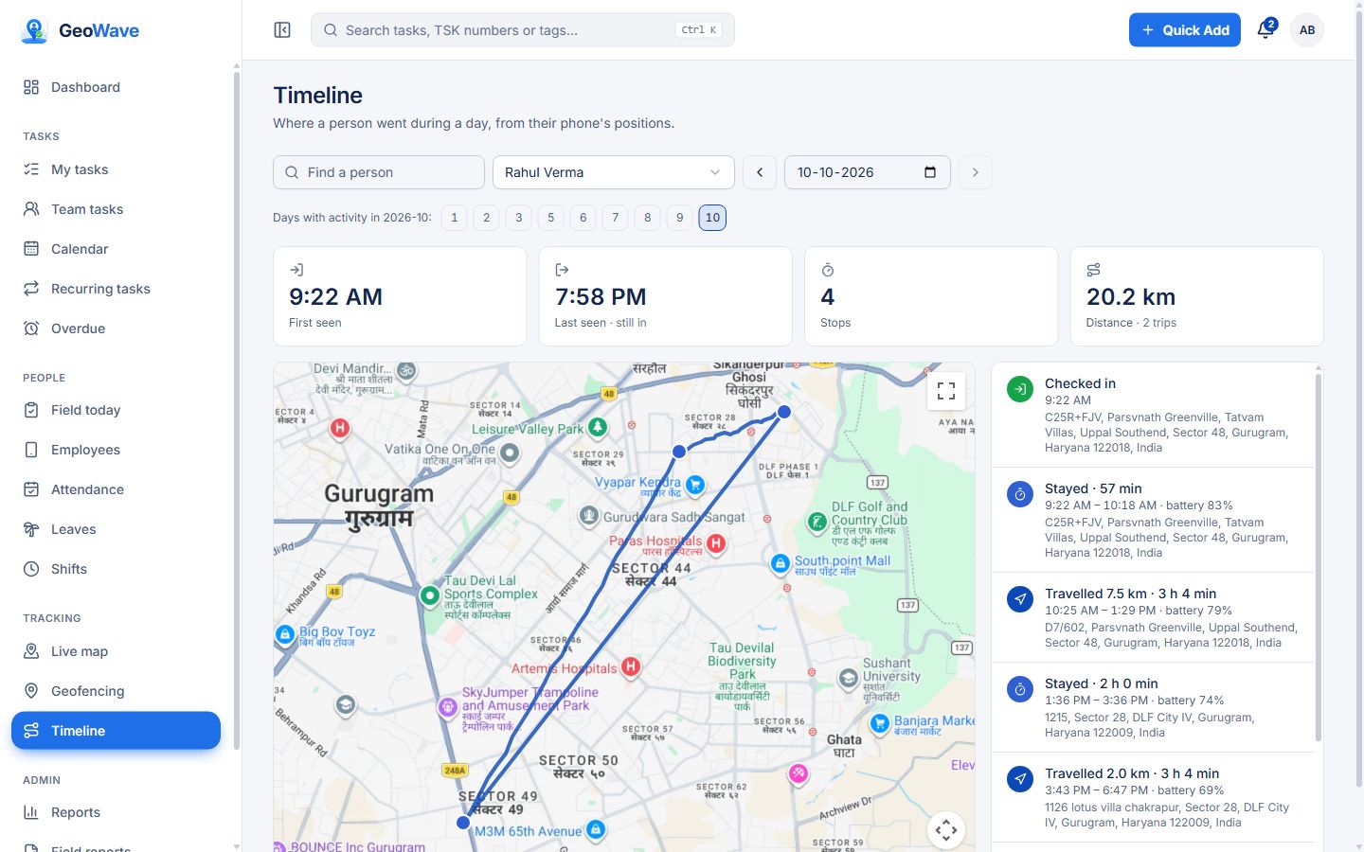This screenshot has width=1364, height=852.
Task: Open the notifications bell
Action: tap(1266, 29)
